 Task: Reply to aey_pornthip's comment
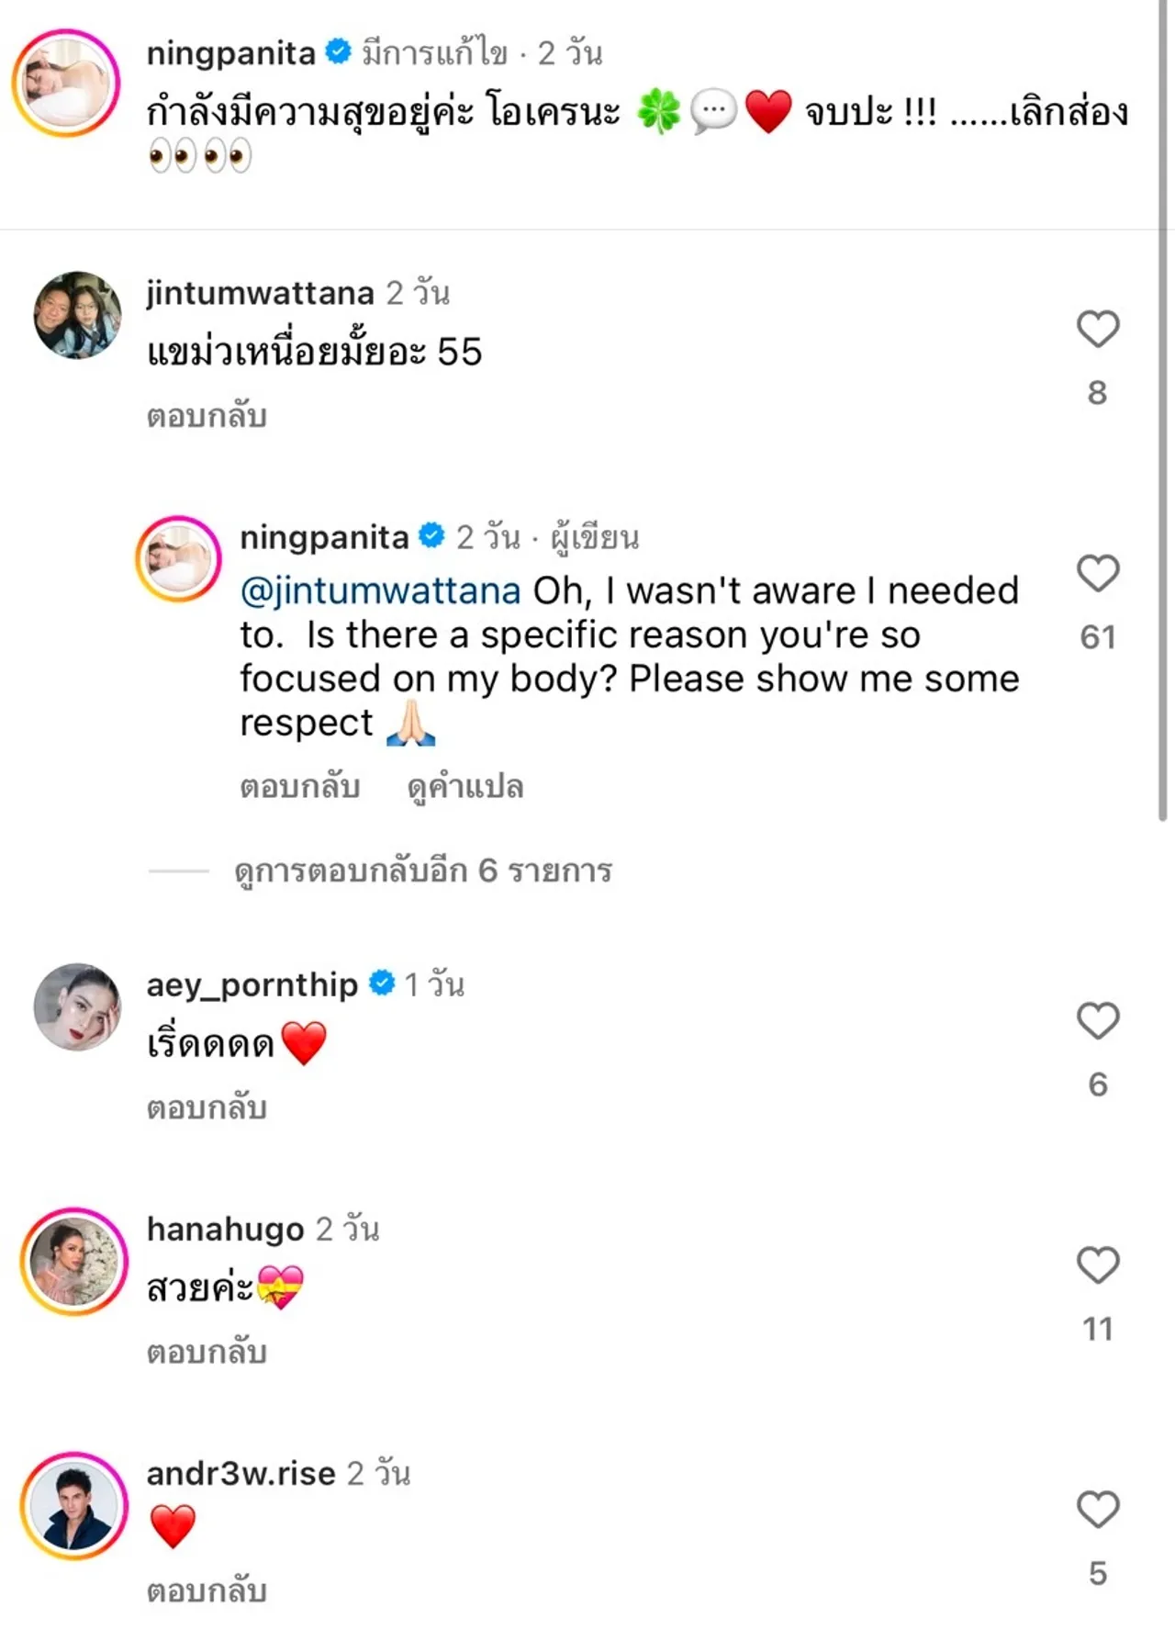[x=207, y=1108]
